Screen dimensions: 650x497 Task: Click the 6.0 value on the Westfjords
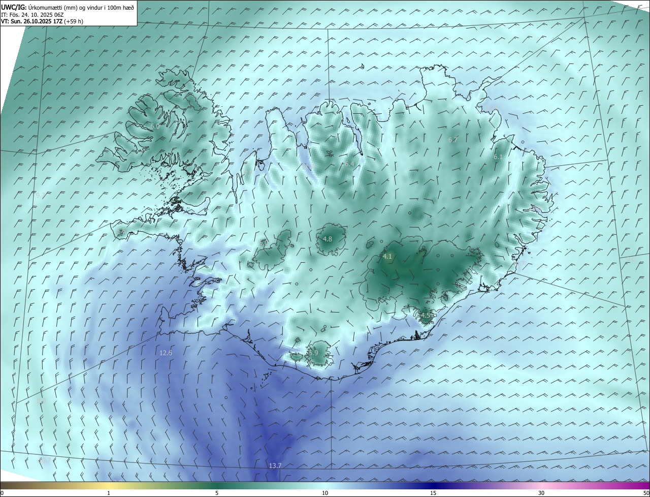155,126
